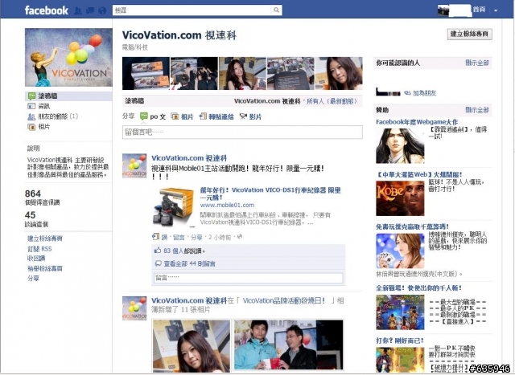This screenshot has width=515, height=375.
Task: Focus the top search field
Action: pyautogui.click(x=192, y=10)
